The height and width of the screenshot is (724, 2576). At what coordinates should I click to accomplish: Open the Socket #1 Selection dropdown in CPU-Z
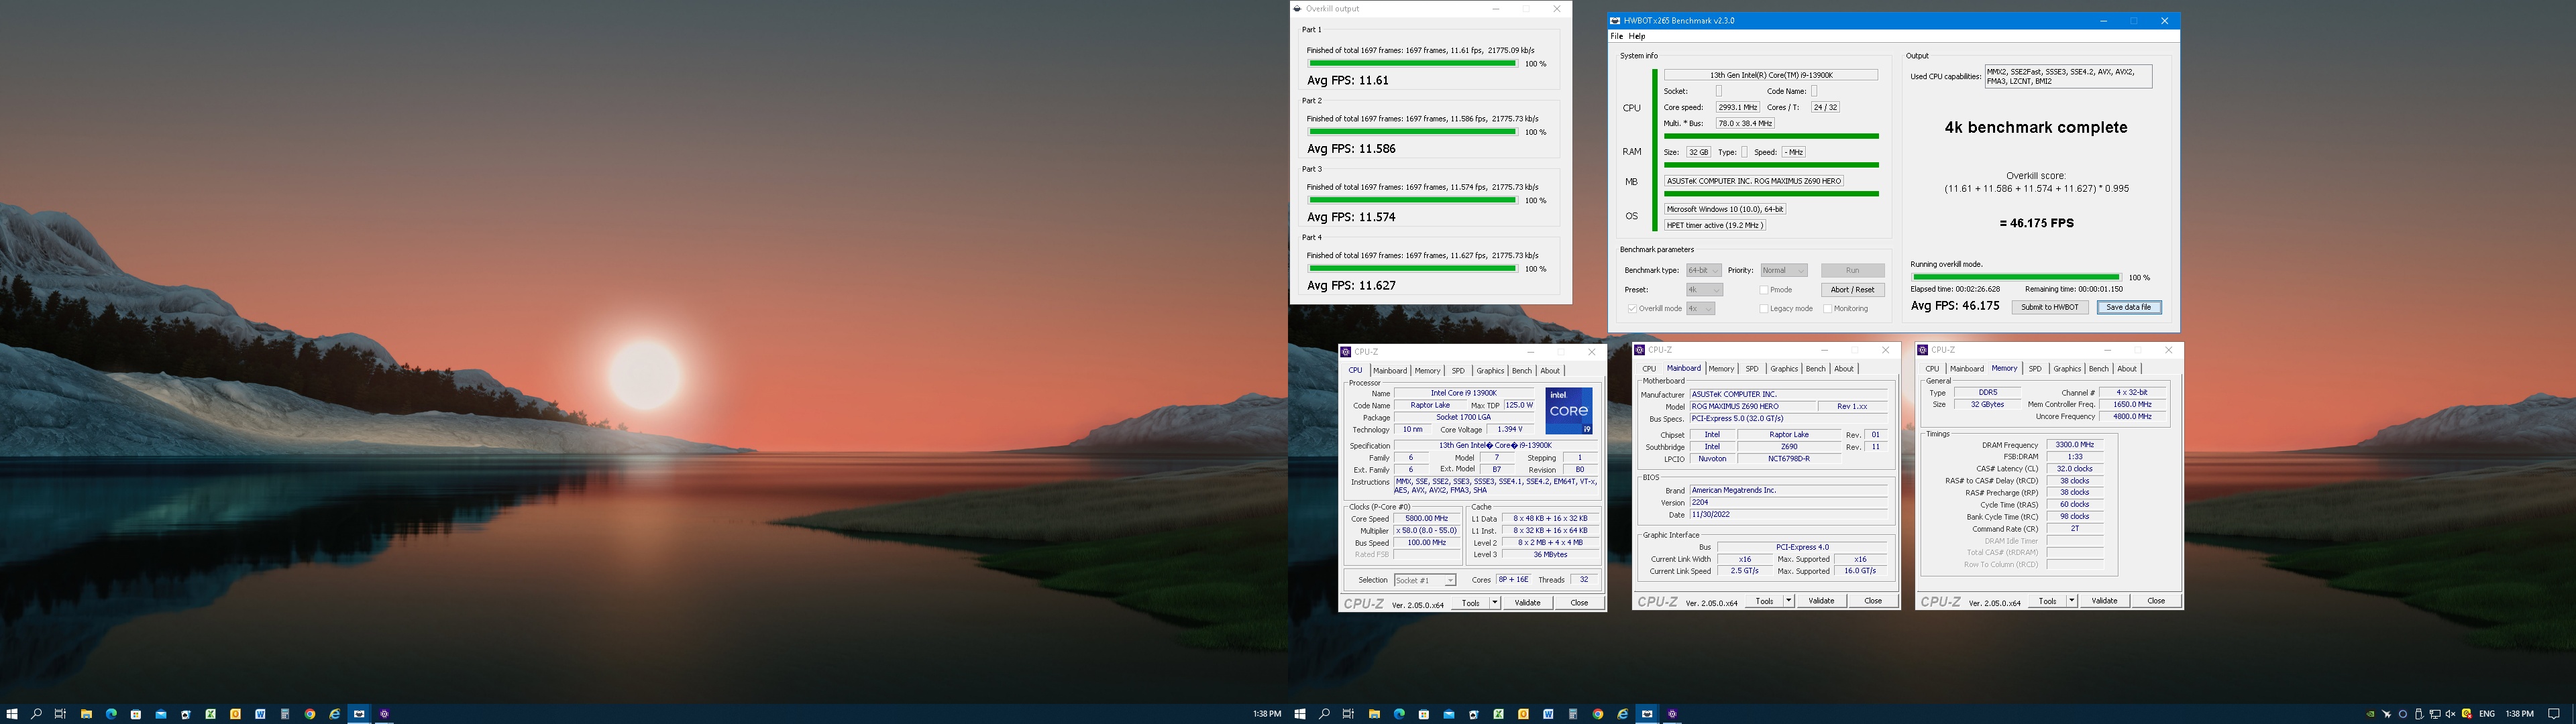[1425, 580]
